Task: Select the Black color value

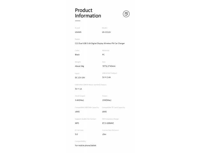Action: [77, 55]
